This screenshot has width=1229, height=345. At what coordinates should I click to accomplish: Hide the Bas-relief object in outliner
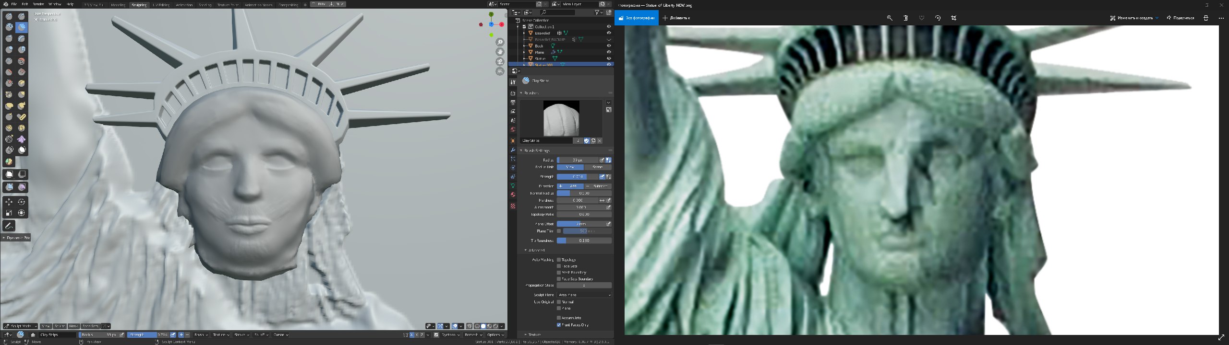(609, 33)
